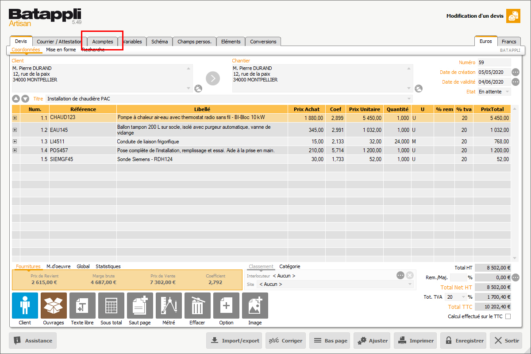Click the Client address scroll-up arrow
The height and width of the screenshot is (354, 531).
coord(189,69)
